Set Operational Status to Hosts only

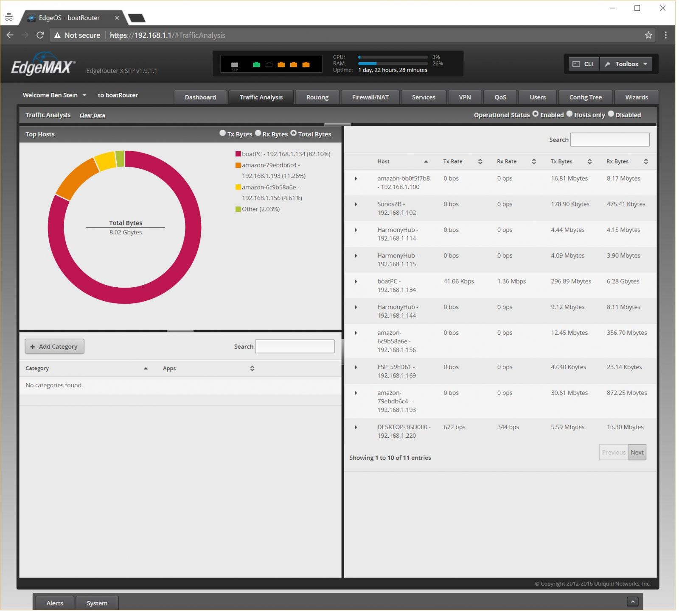(x=570, y=114)
